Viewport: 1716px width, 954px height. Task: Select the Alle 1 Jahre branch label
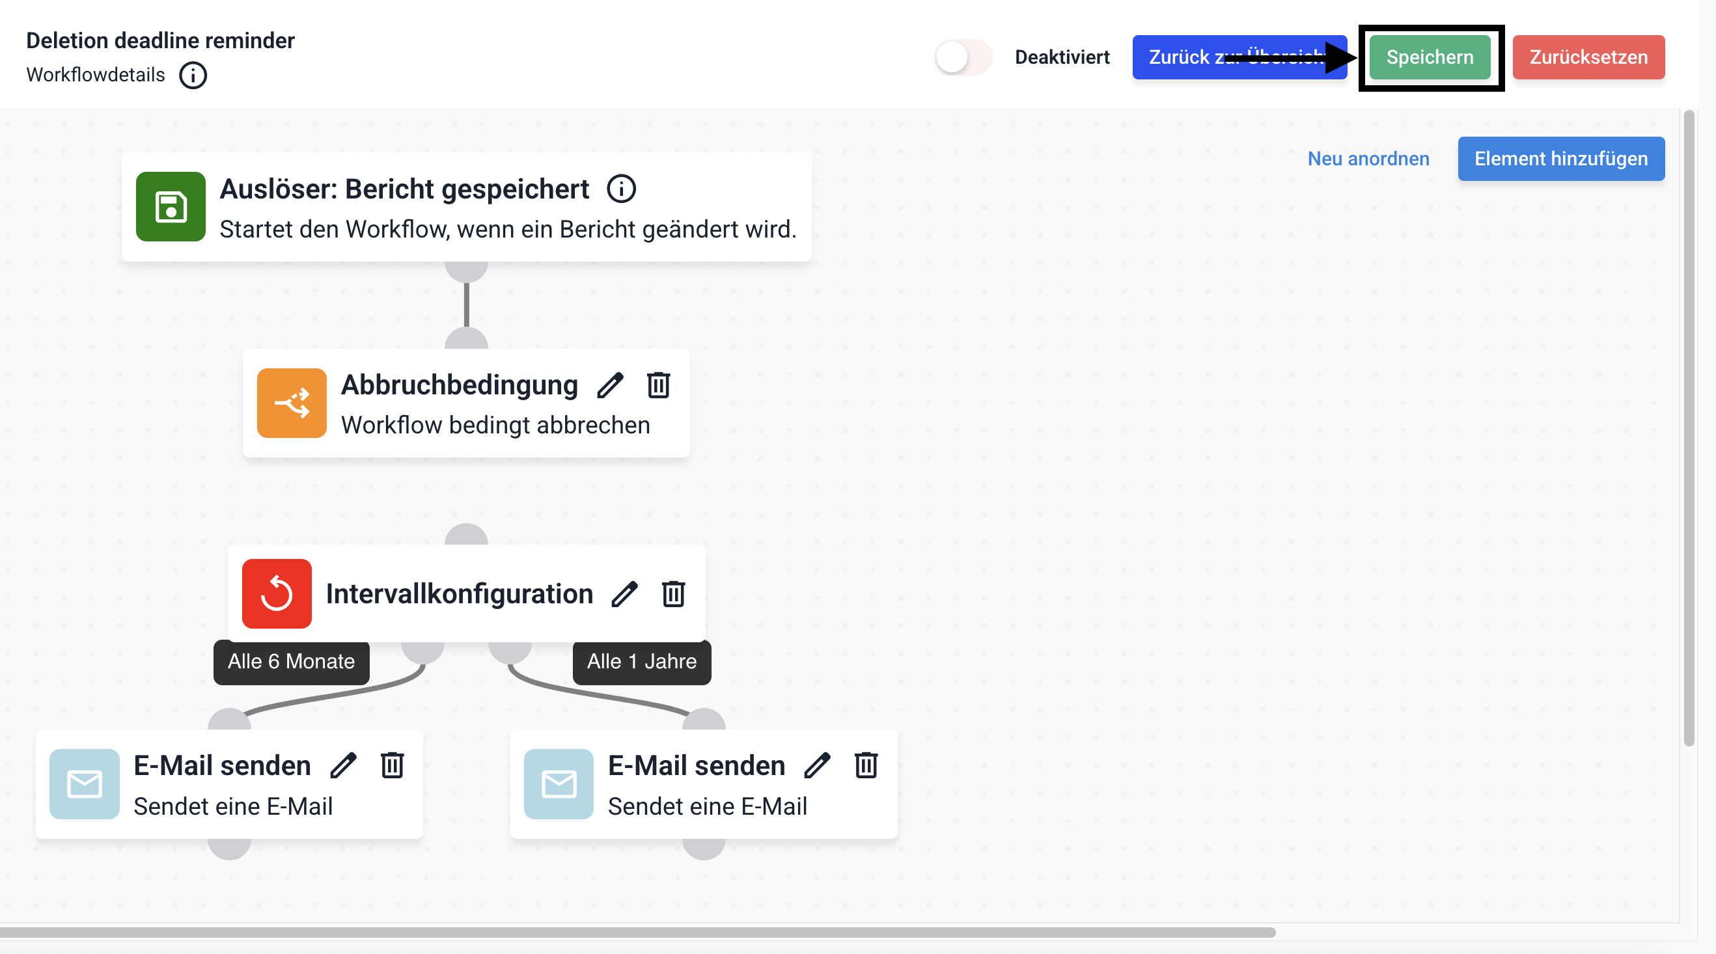(641, 662)
